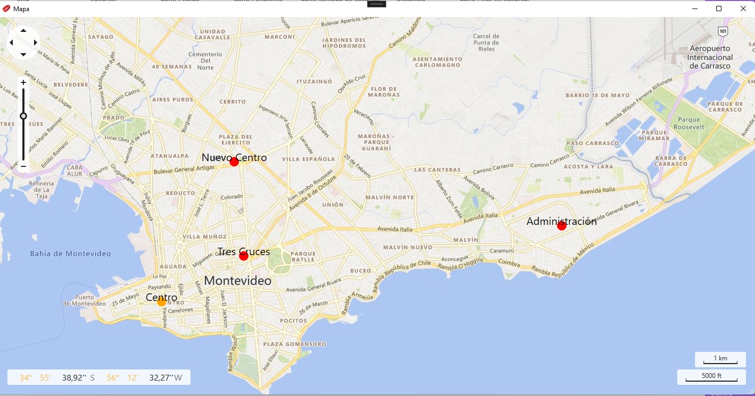Click the MALVÍN NUEVO label

(x=408, y=248)
